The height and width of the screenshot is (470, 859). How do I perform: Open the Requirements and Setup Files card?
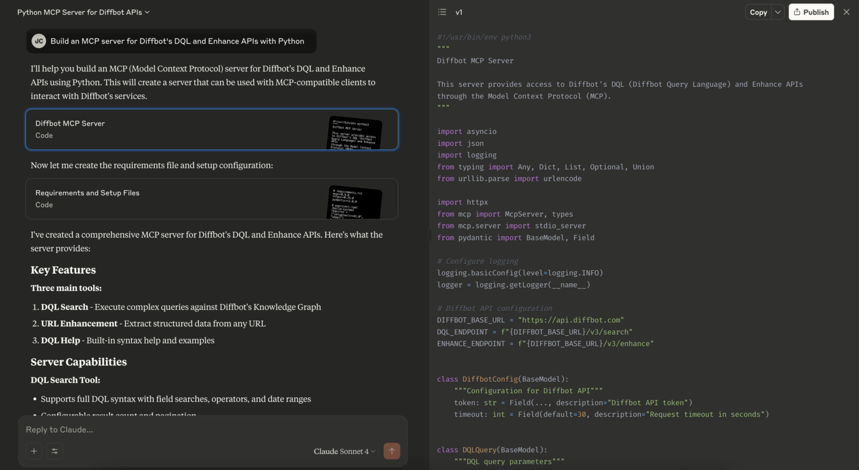[x=212, y=199]
